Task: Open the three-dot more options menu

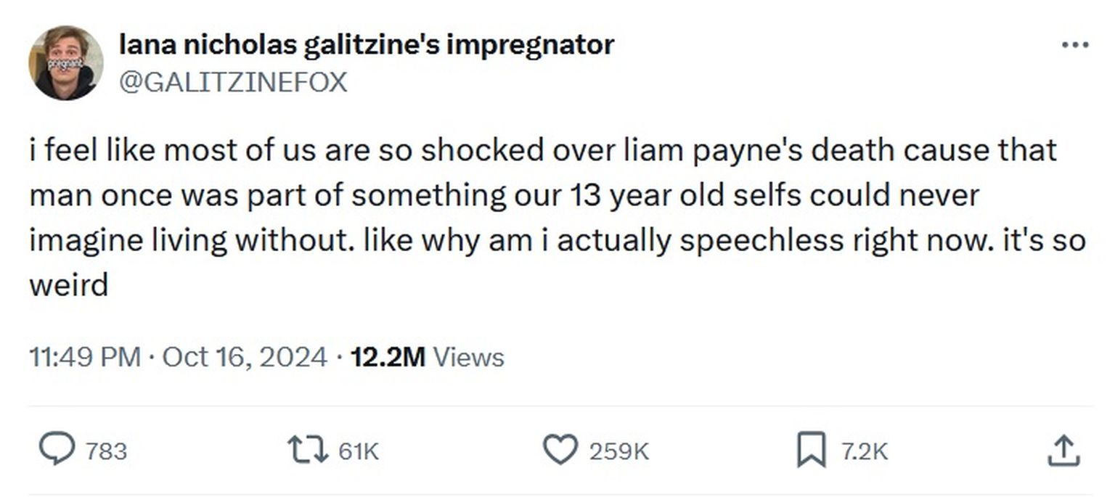Action: 1074,45
